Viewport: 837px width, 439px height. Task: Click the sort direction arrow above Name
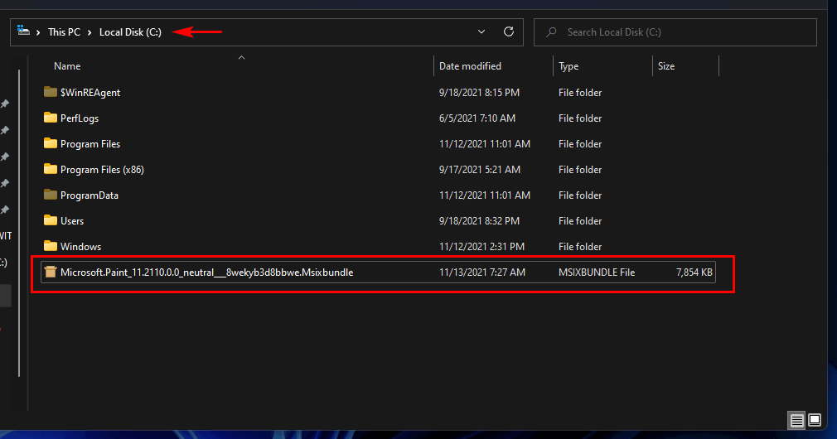(241, 58)
